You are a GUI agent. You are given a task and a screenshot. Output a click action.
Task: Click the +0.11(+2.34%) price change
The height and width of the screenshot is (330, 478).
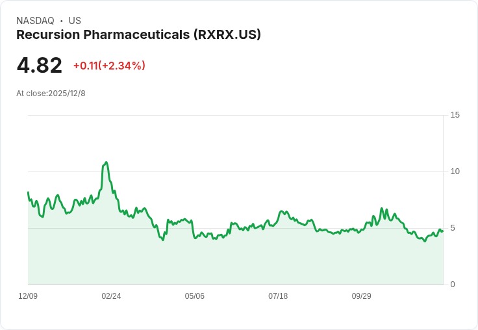[109, 66]
